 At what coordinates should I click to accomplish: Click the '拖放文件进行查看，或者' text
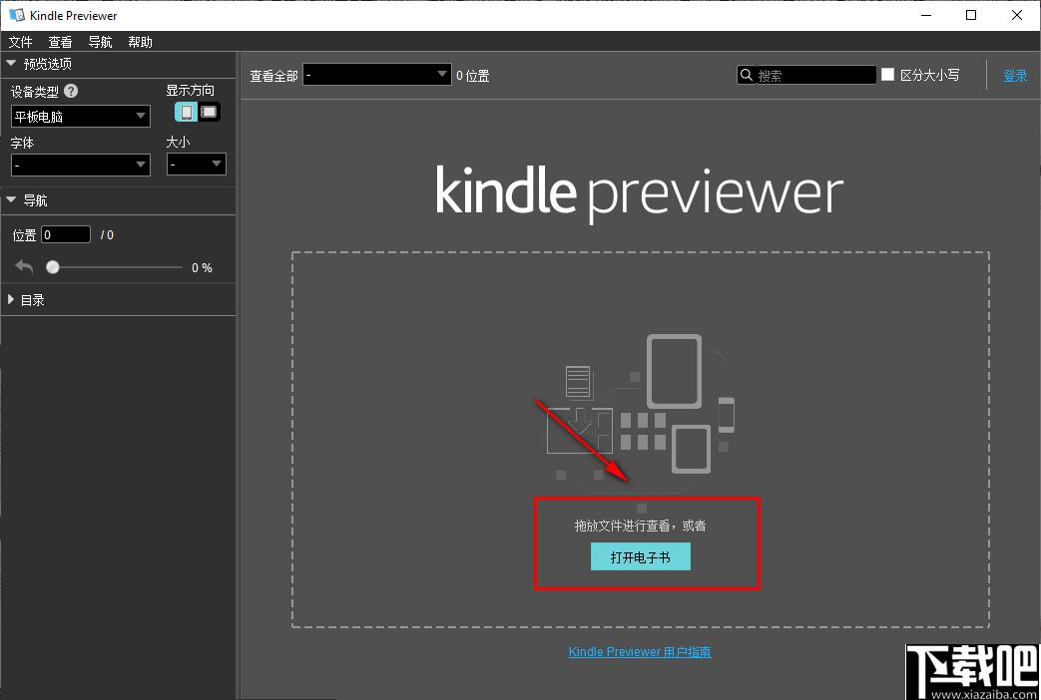coord(640,525)
